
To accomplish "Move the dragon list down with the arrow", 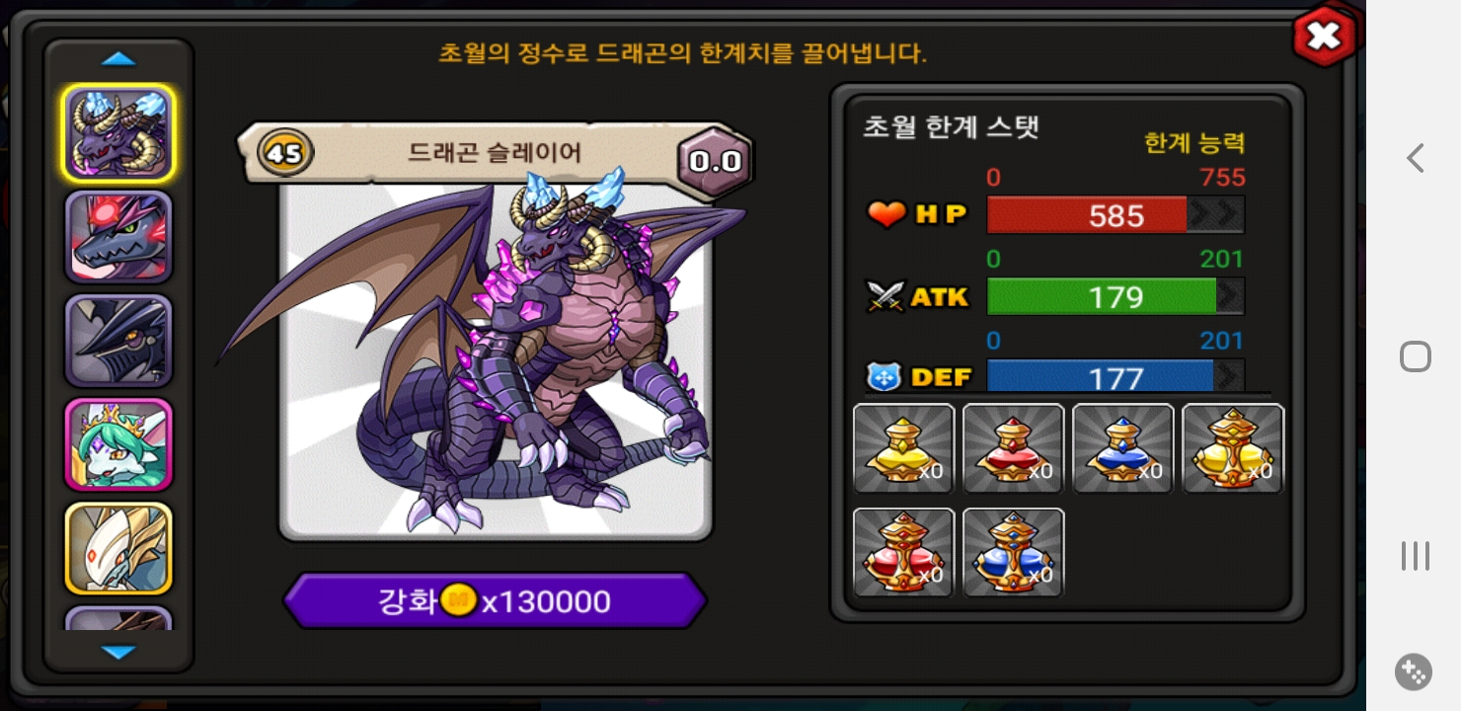I will 118,653.
